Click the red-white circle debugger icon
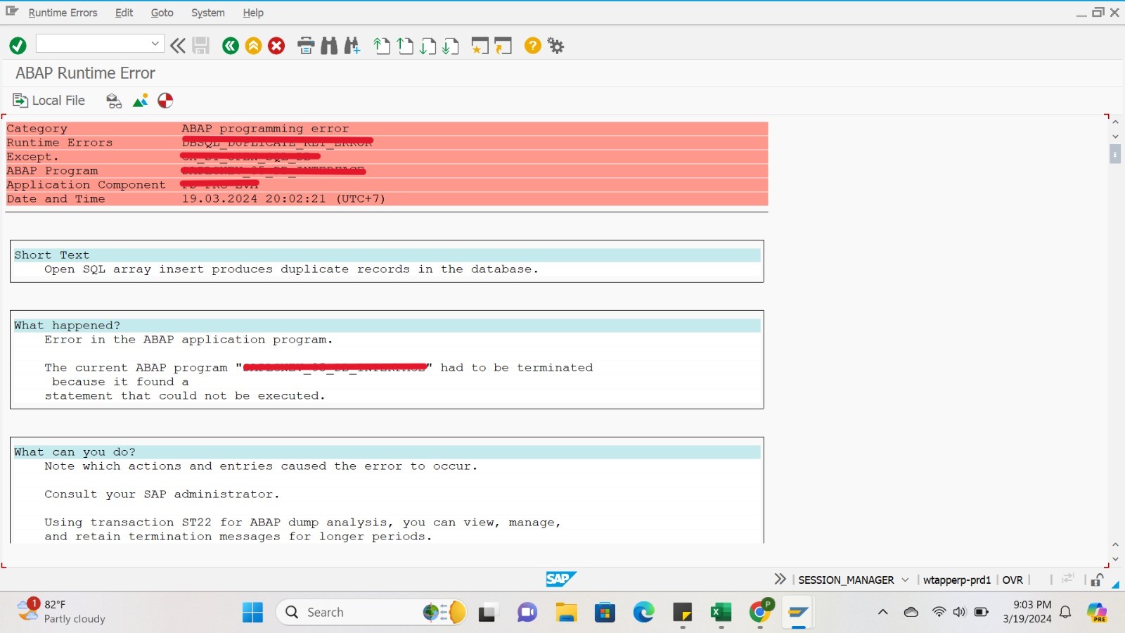This screenshot has height=633, width=1125. pyautogui.click(x=165, y=101)
